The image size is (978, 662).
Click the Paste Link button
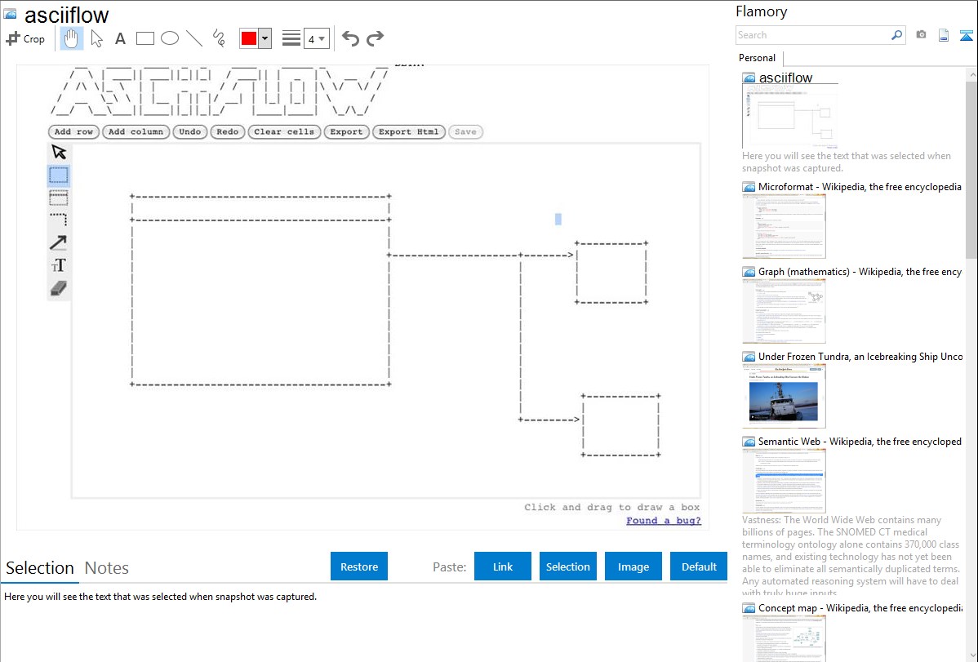coord(503,566)
